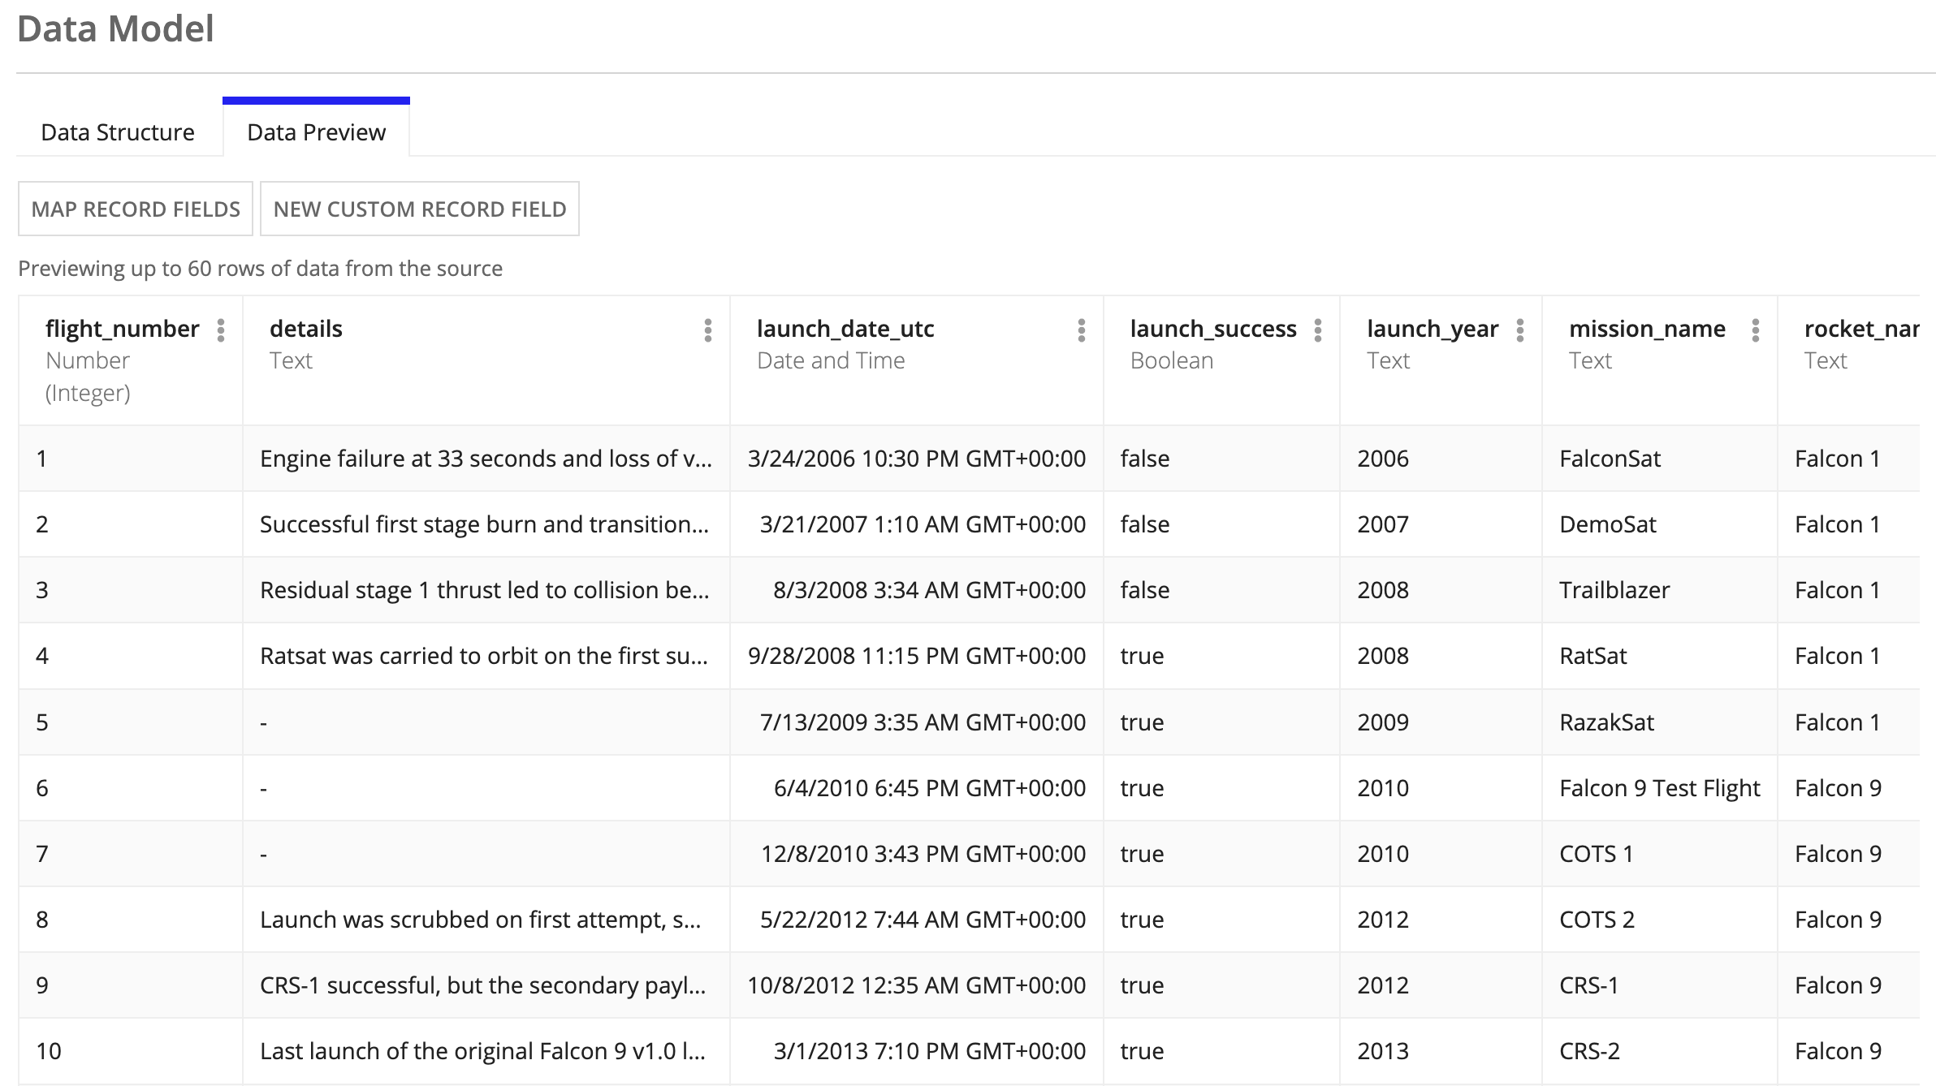Click 'Successful first stage burn' details cell
Screen dimensions: 1936x1086
pos(486,524)
